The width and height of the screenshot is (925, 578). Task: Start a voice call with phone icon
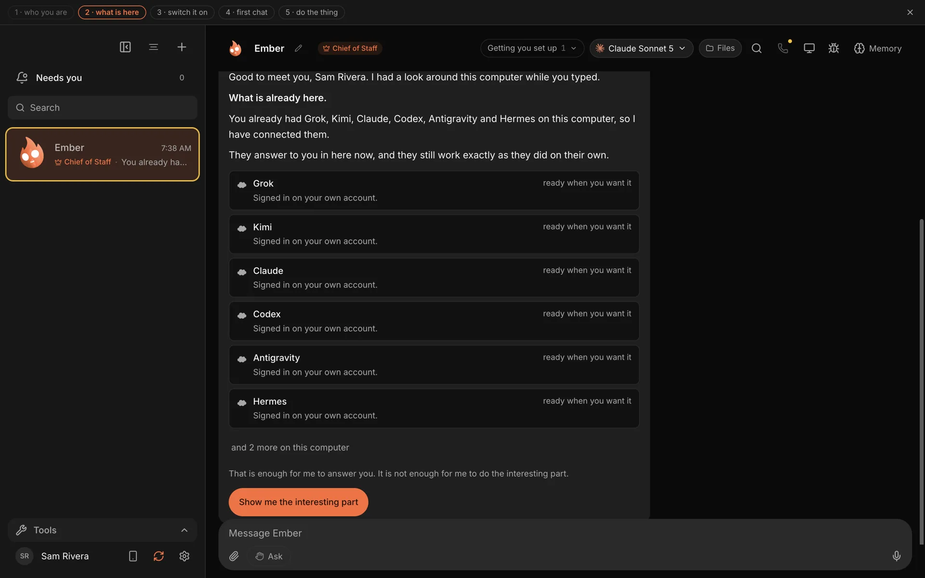coord(783,48)
